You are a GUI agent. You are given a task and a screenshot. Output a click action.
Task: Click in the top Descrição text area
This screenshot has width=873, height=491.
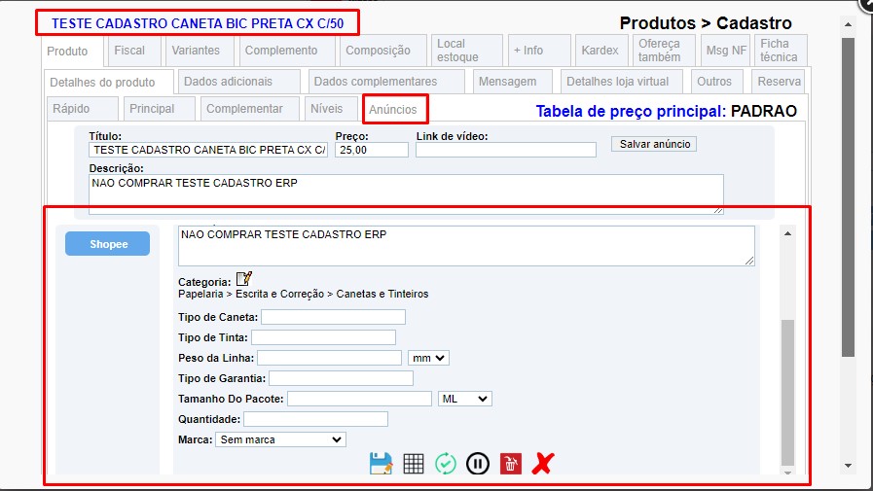point(406,194)
